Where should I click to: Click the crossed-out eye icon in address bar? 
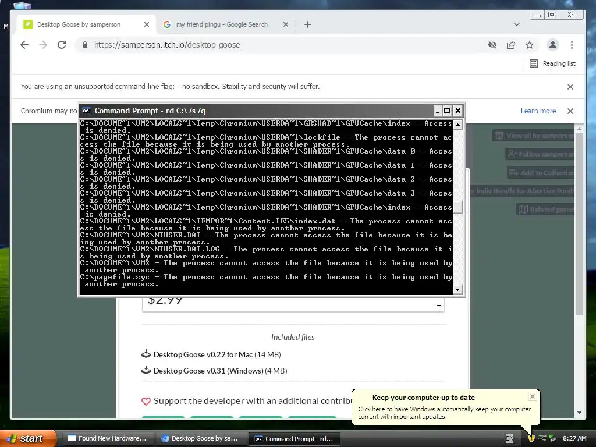point(492,45)
